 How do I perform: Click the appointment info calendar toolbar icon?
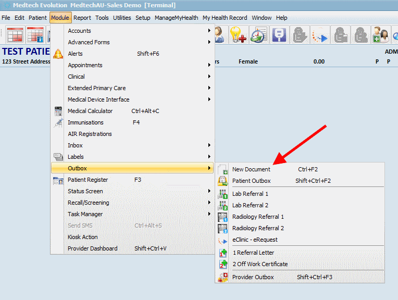(x=35, y=35)
